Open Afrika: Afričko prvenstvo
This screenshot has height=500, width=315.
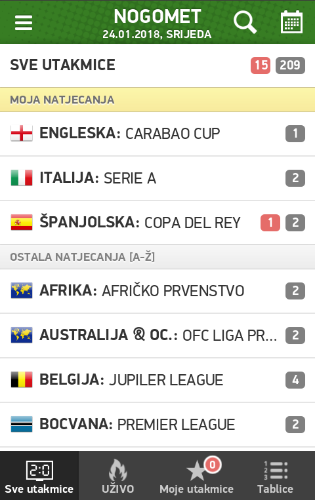(x=157, y=291)
